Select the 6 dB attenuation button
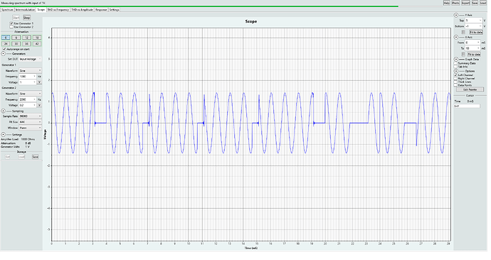This screenshot has width=491, height=260. pyautogui.click(x=16, y=38)
